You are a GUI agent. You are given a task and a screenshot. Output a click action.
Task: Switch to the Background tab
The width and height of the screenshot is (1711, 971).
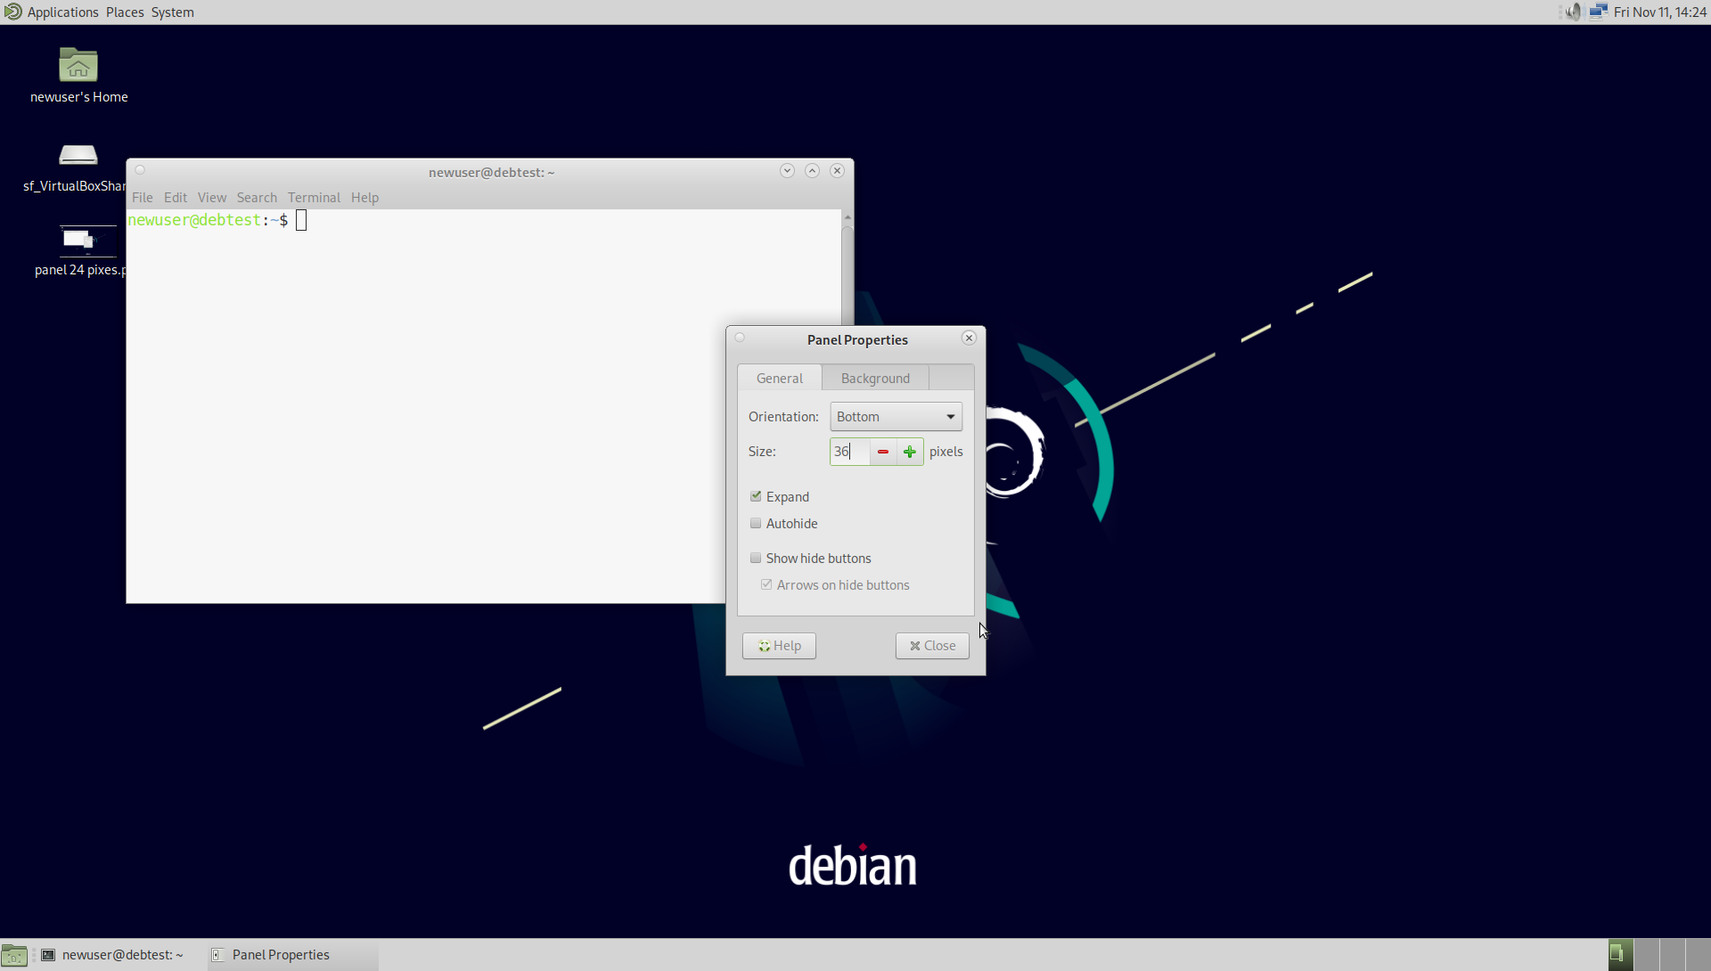[875, 378]
